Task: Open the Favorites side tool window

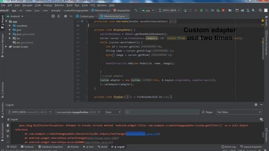Action: [x=2, y=110]
